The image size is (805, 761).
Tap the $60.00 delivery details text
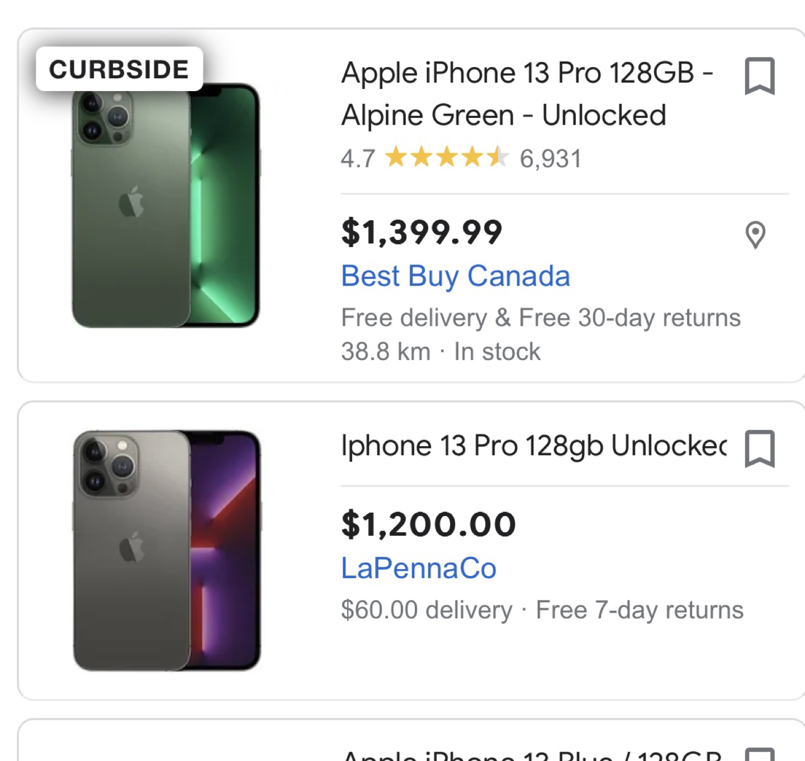[427, 610]
